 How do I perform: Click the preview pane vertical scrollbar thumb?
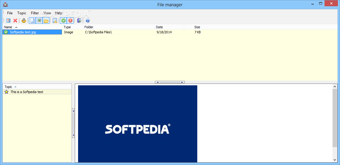[335, 118]
